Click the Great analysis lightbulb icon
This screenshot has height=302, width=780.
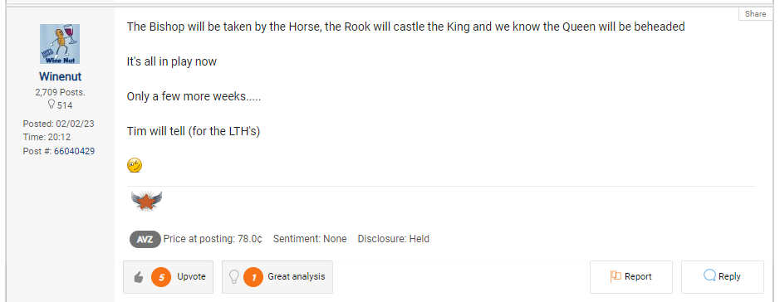(233, 276)
